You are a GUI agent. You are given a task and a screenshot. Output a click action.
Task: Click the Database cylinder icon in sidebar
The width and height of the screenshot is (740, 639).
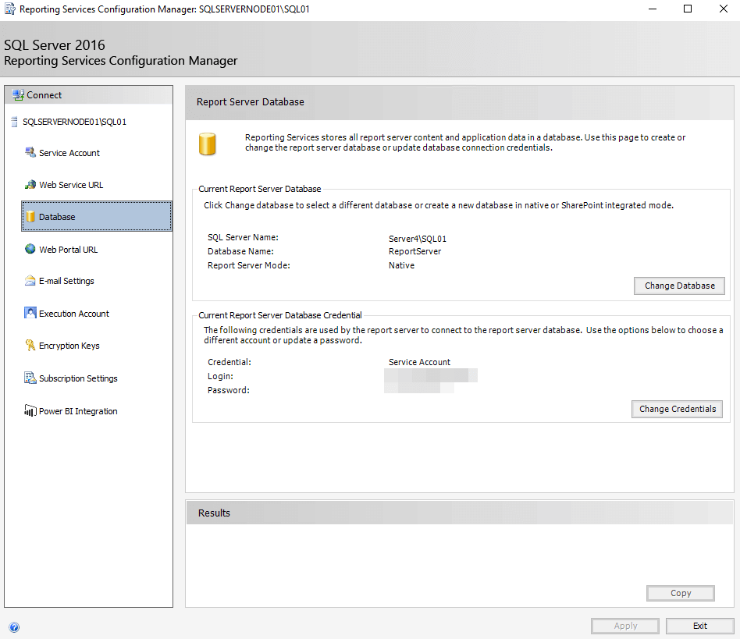30,216
